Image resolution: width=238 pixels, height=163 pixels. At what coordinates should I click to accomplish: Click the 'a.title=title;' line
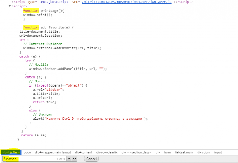point(46,94)
